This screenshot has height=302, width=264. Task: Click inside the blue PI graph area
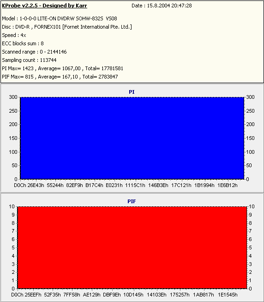point(132,138)
